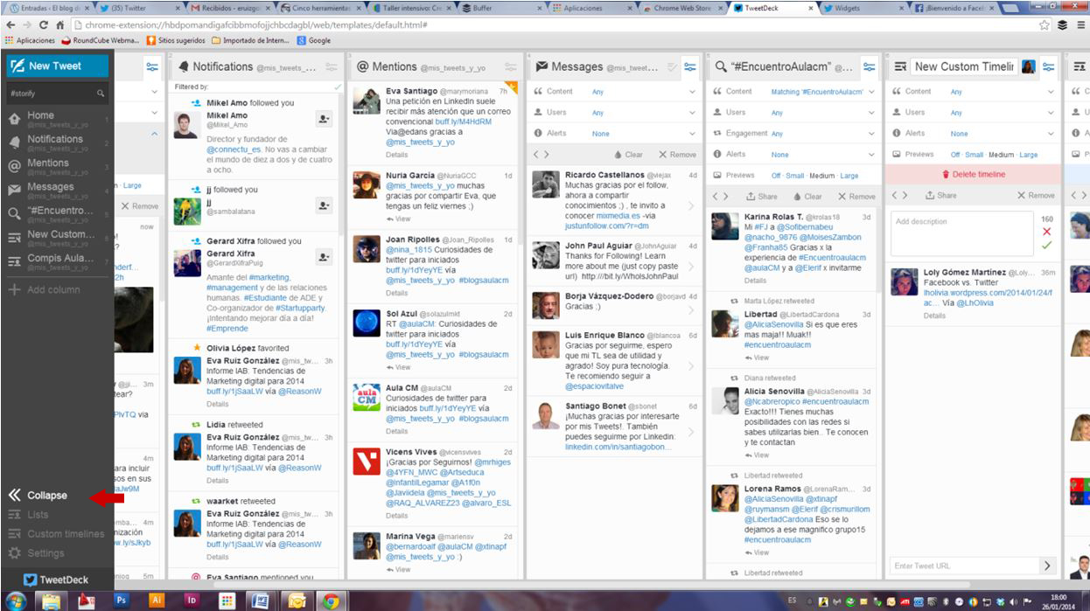
Task: Click the follow button beside Mikel Amo
Action: coord(324,119)
